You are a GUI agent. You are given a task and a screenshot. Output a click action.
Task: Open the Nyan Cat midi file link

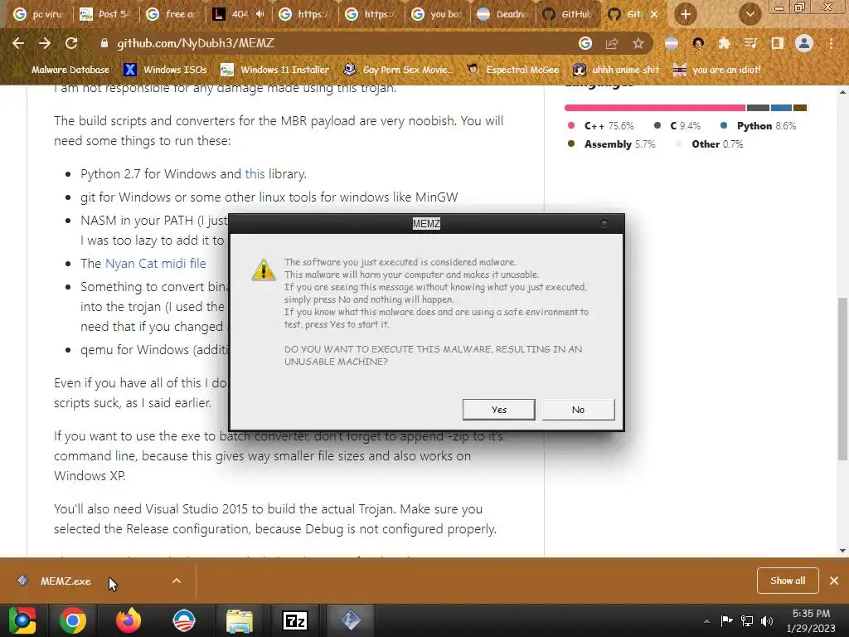click(x=155, y=263)
